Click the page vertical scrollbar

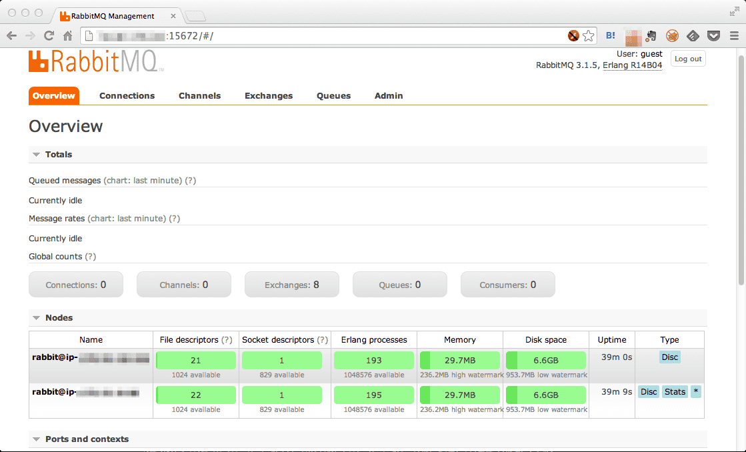(x=741, y=170)
